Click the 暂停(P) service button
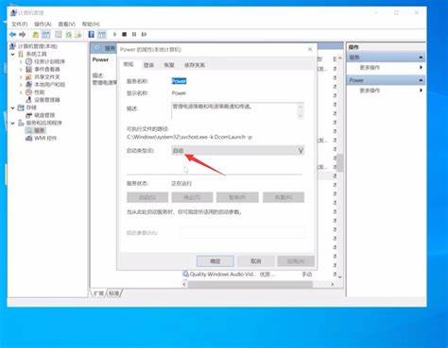Image resolution: width=448 pixels, height=348 pixels. (x=237, y=197)
